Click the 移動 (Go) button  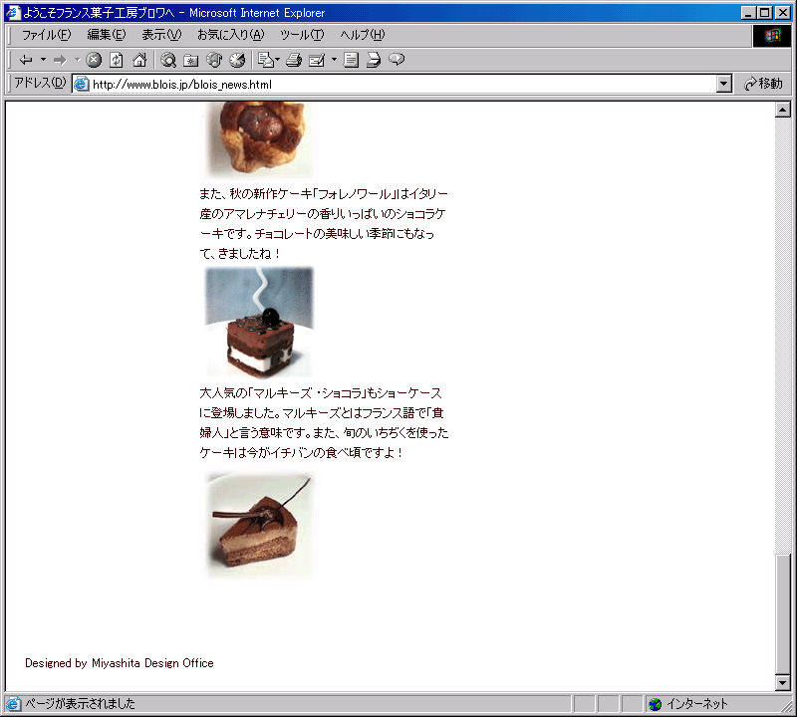(763, 84)
